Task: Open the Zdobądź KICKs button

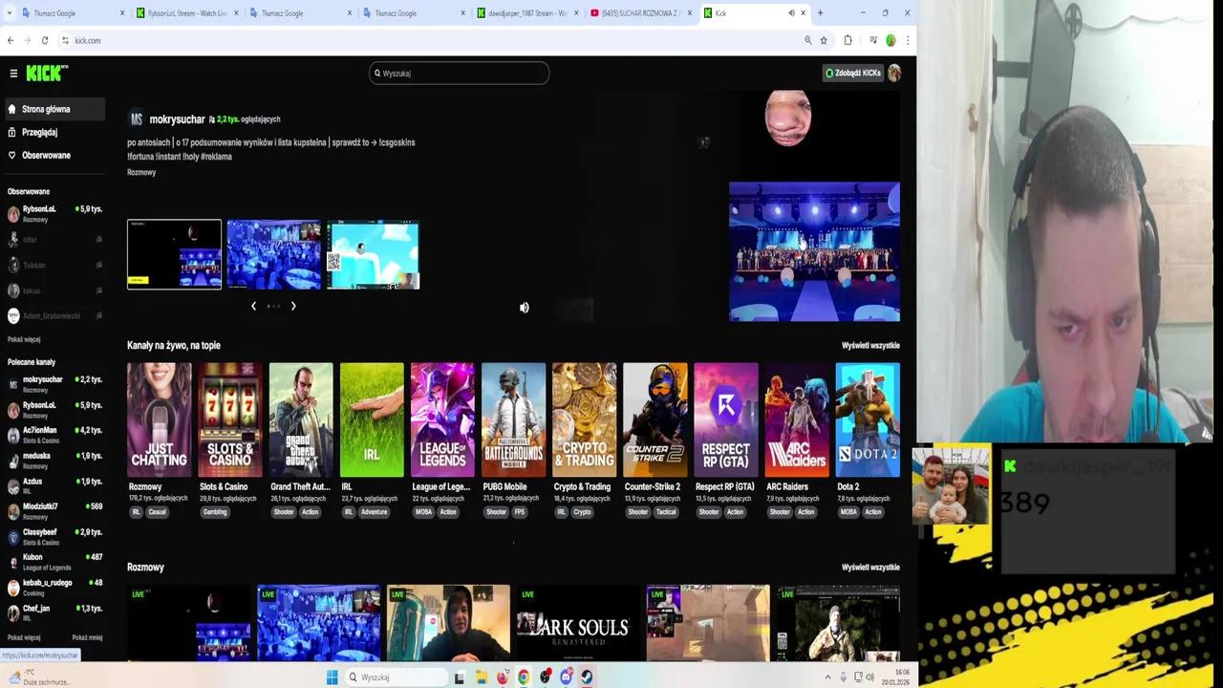Action: click(854, 73)
